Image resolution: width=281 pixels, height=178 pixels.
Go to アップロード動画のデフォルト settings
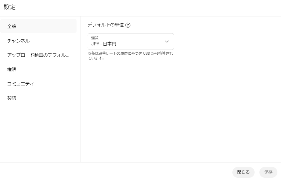[x=38, y=55]
